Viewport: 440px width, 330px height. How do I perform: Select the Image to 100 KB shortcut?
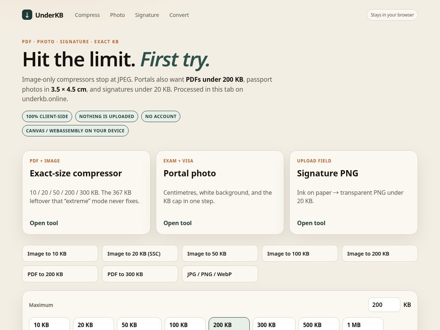(x=300, y=253)
